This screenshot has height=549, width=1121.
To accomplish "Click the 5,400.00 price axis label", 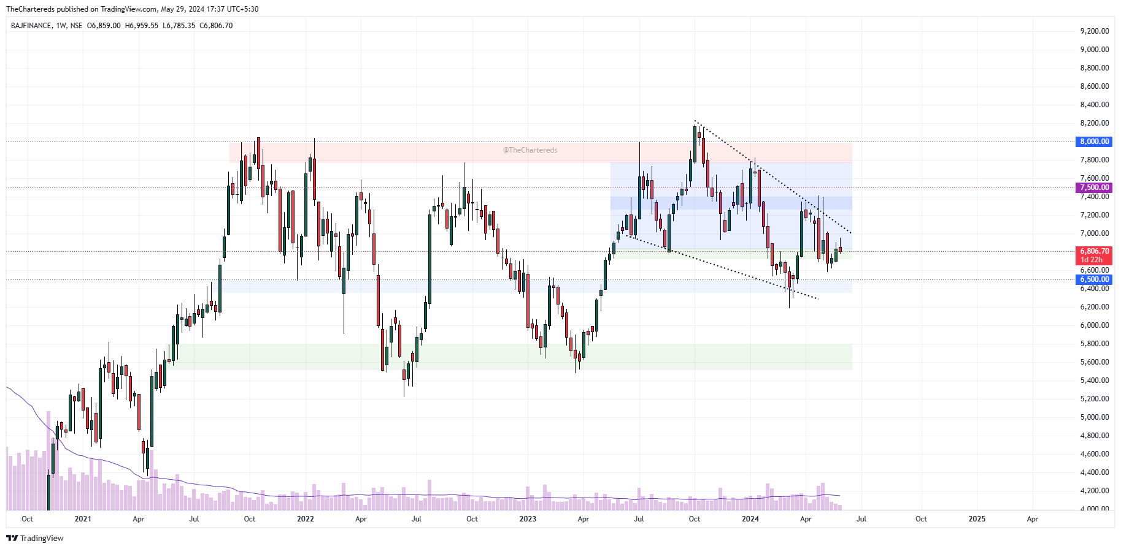I will tap(1095, 381).
